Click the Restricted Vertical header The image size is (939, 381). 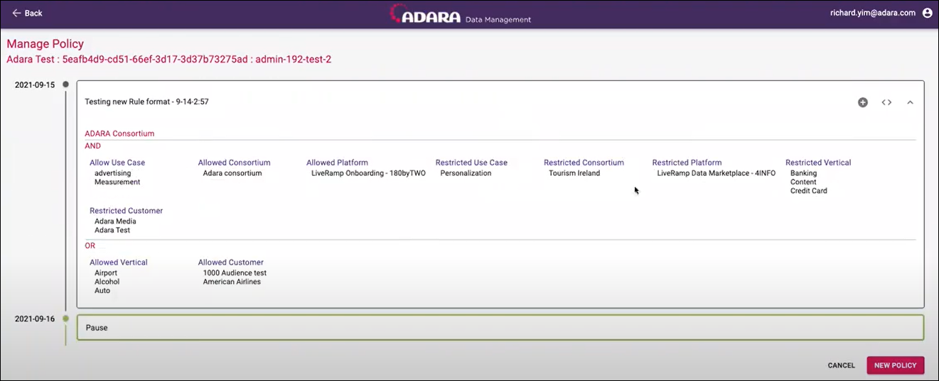click(x=818, y=162)
